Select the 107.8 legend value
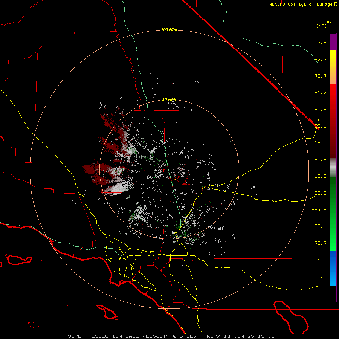This screenshot has height=339, width=339. (x=319, y=42)
